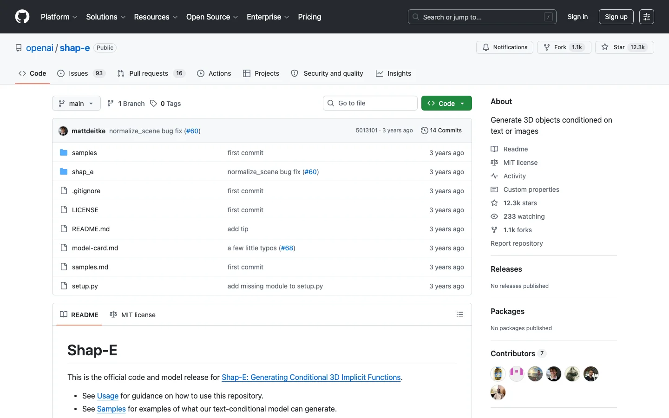Open the green Code dropdown button
669x418 pixels.
446,103
